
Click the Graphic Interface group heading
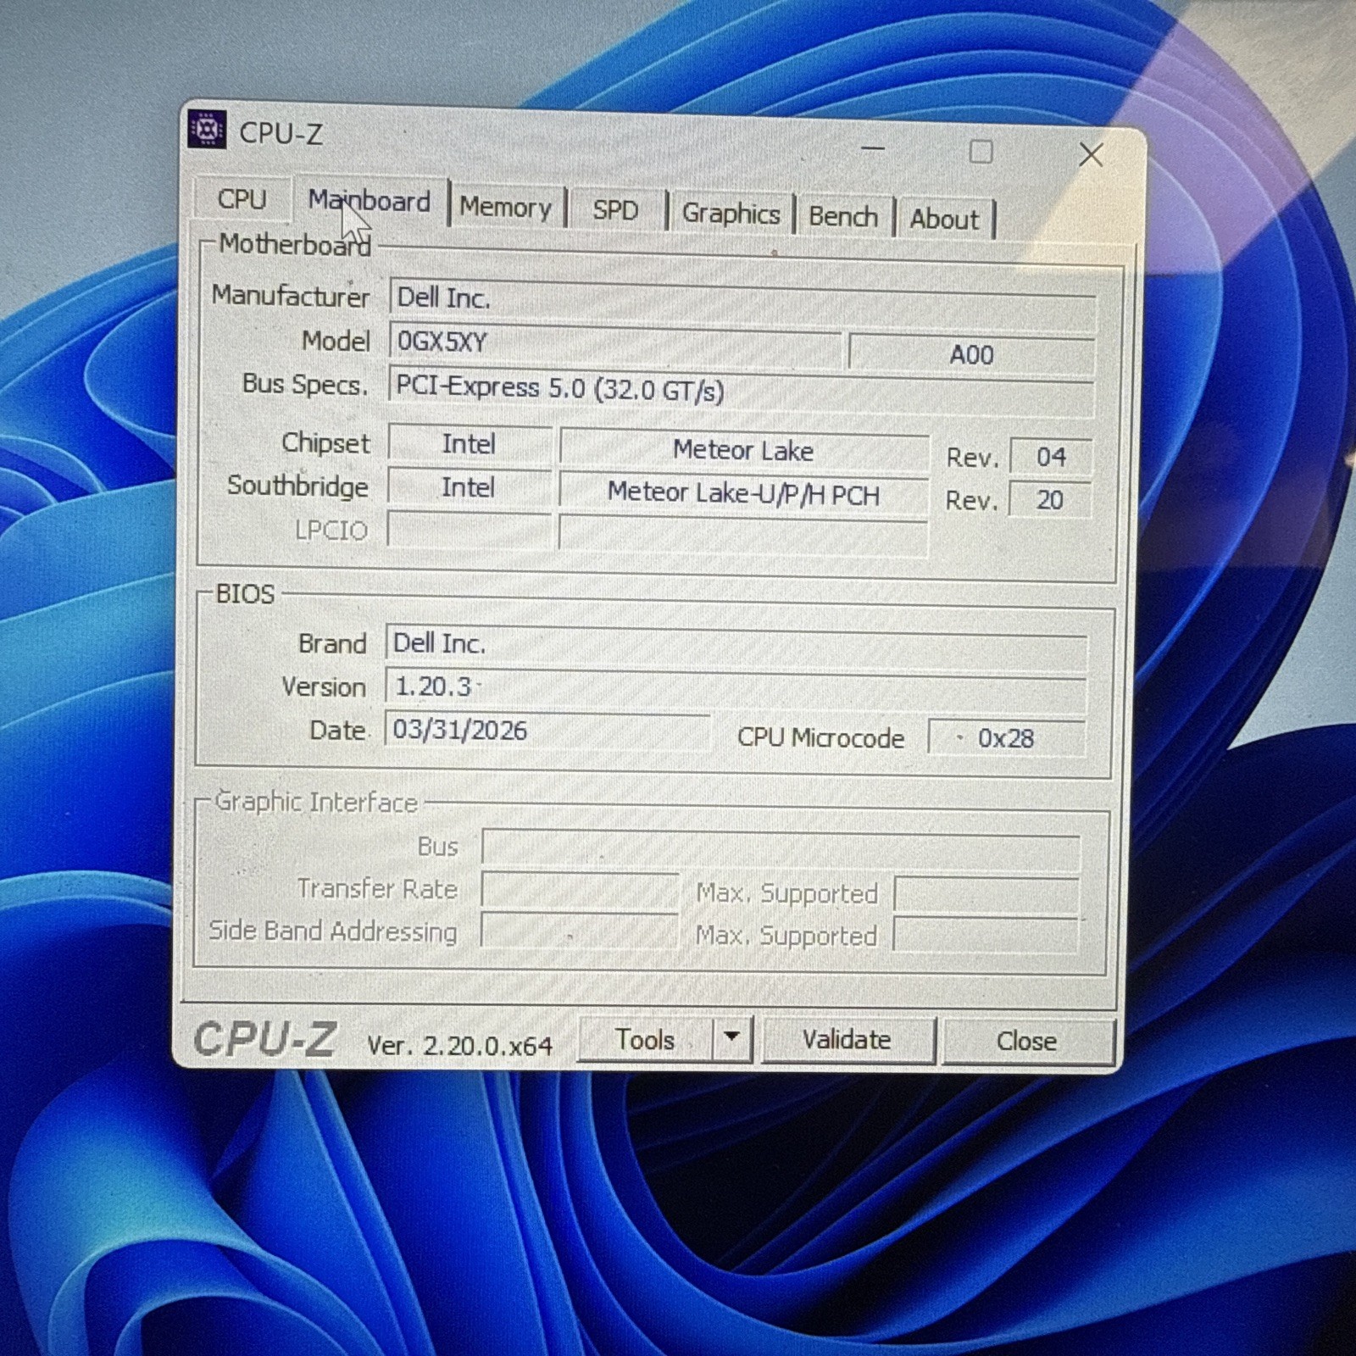pyautogui.click(x=316, y=802)
